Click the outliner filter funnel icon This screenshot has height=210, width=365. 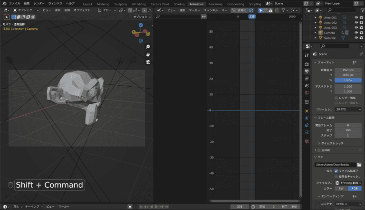coord(363,10)
